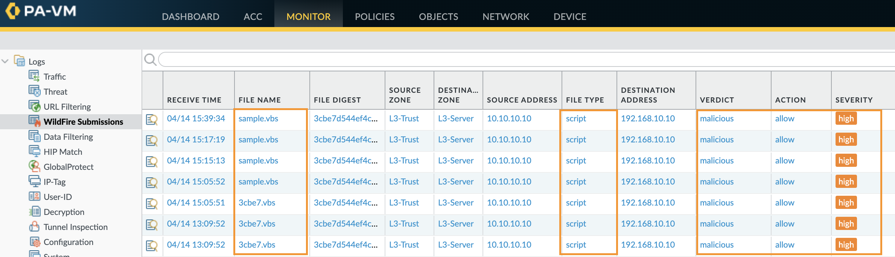Click the log filter search field
The width and height of the screenshot is (895, 257).
pos(527,60)
